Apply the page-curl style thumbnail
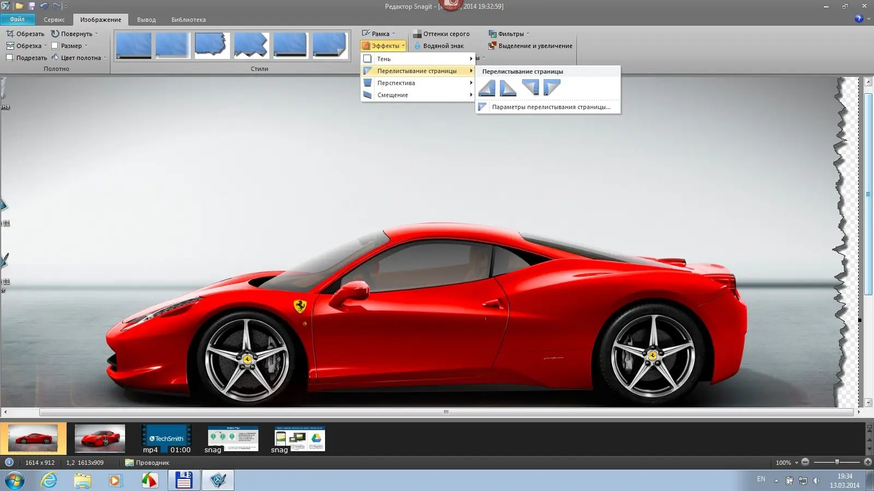 tap(330, 45)
